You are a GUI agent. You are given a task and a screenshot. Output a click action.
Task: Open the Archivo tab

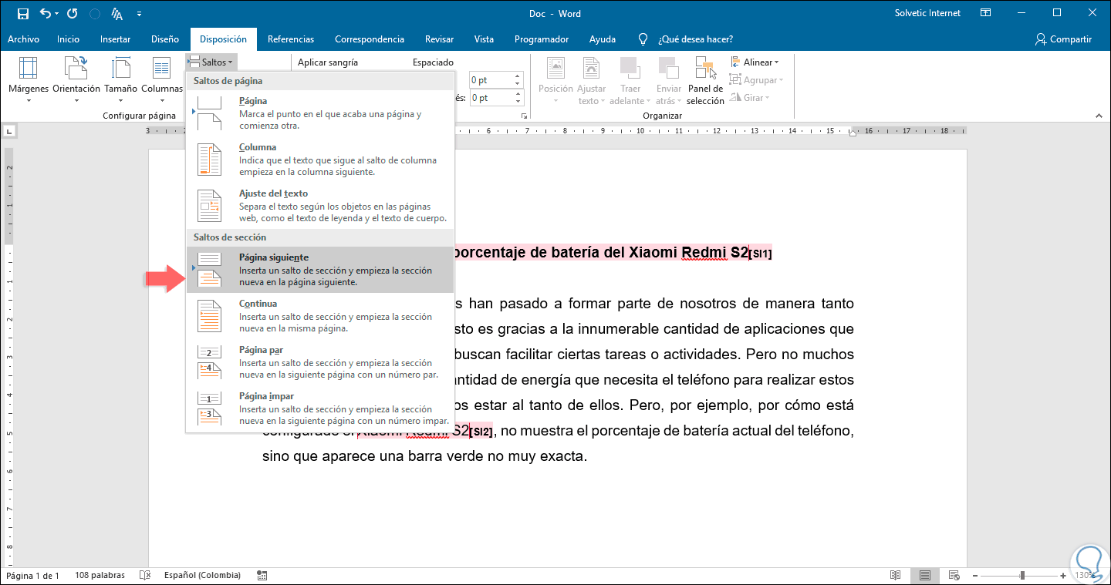[x=23, y=39]
